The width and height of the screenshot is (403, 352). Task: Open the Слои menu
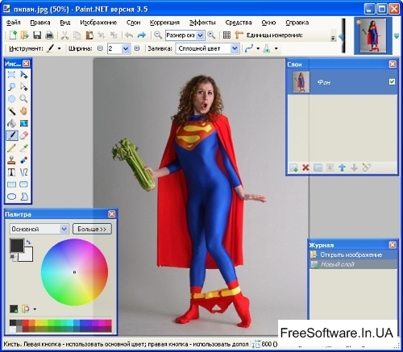point(134,23)
